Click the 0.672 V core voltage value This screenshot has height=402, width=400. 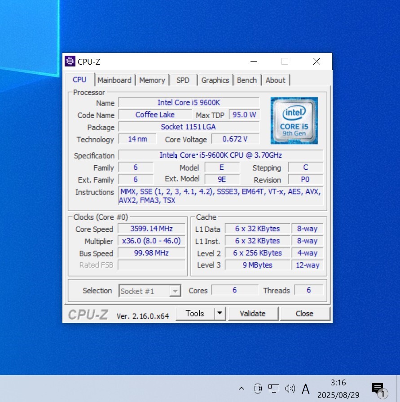235,139
